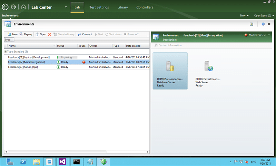This screenshot has height=166, width=276.
Task: Connect to the selected environment
Action: (85, 34)
